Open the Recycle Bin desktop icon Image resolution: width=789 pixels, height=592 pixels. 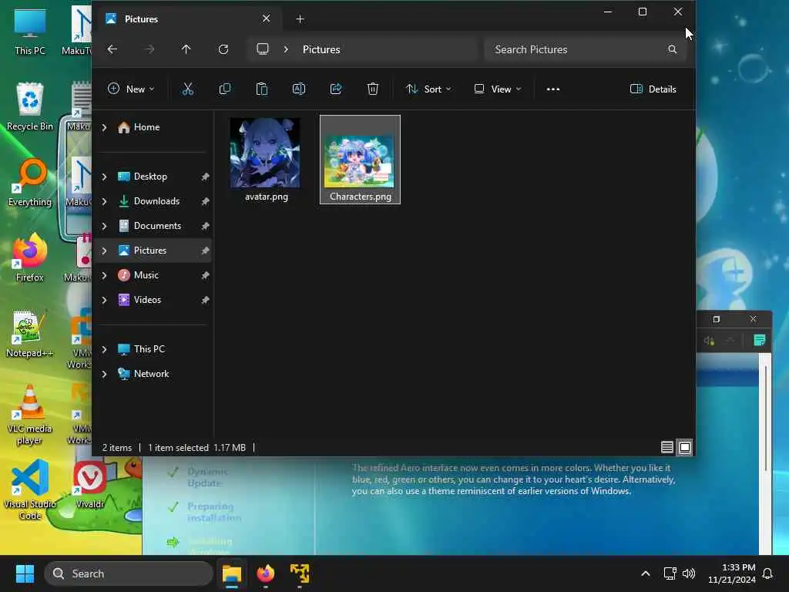click(x=30, y=106)
